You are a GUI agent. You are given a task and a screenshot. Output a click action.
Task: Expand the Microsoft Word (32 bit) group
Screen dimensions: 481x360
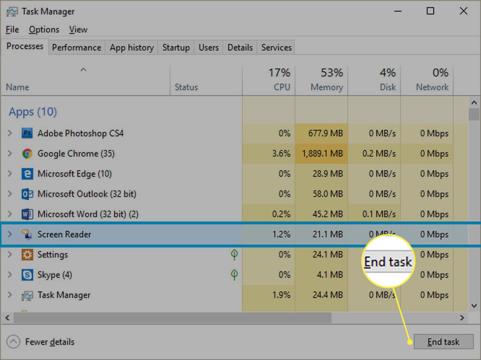pos(10,214)
